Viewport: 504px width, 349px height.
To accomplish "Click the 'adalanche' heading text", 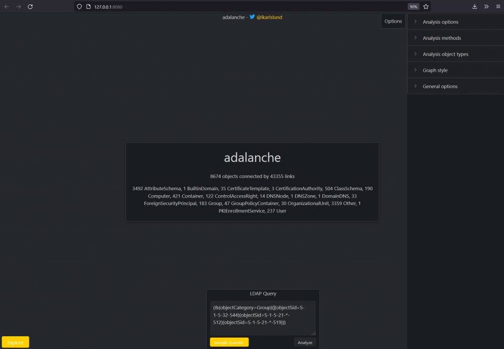I will (x=252, y=158).
